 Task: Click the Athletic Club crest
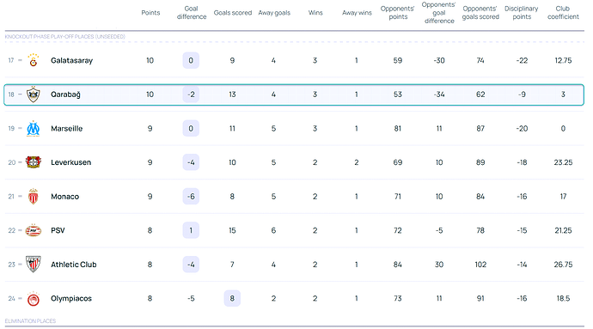click(x=34, y=265)
